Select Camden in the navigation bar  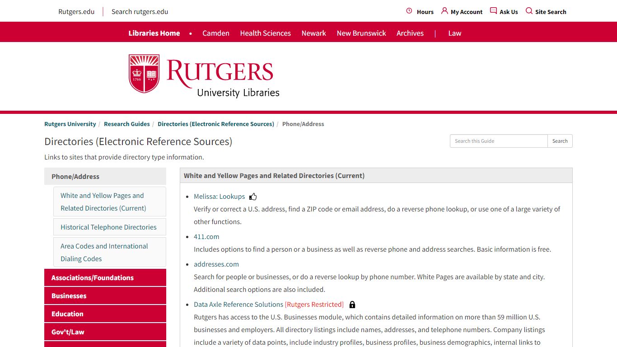(x=216, y=33)
